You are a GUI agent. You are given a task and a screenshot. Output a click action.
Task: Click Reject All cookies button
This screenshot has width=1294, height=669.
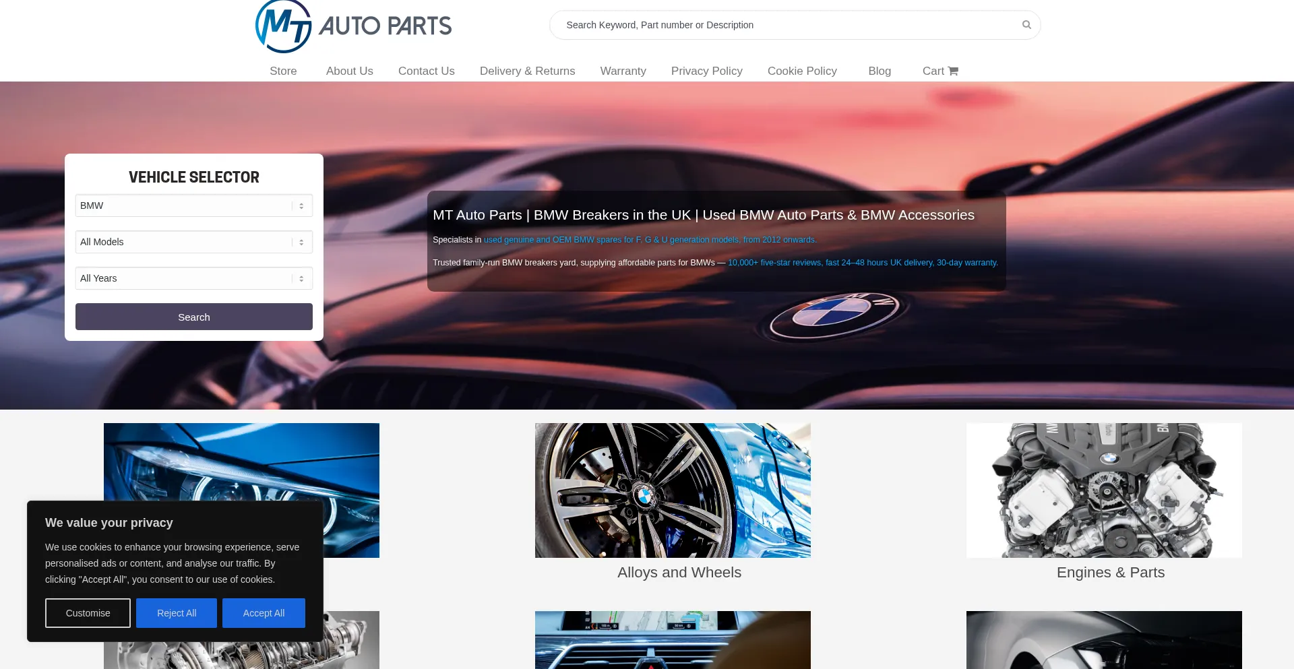click(177, 613)
